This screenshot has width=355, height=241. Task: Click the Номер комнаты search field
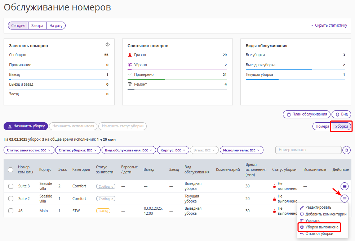[x=308, y=150]
